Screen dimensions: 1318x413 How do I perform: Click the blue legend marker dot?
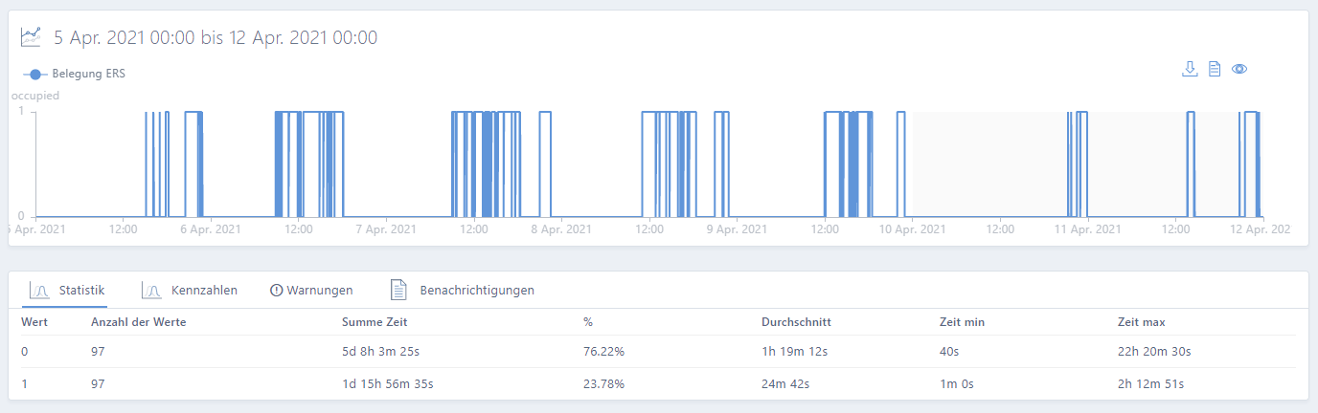(35, 74)
